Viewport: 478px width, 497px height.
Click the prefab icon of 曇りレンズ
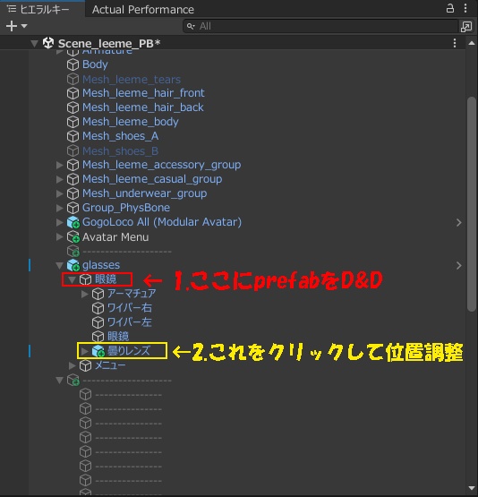tap(98, 351)
